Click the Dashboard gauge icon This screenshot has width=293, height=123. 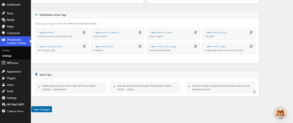pyautogui.click(x=3, y=5)
